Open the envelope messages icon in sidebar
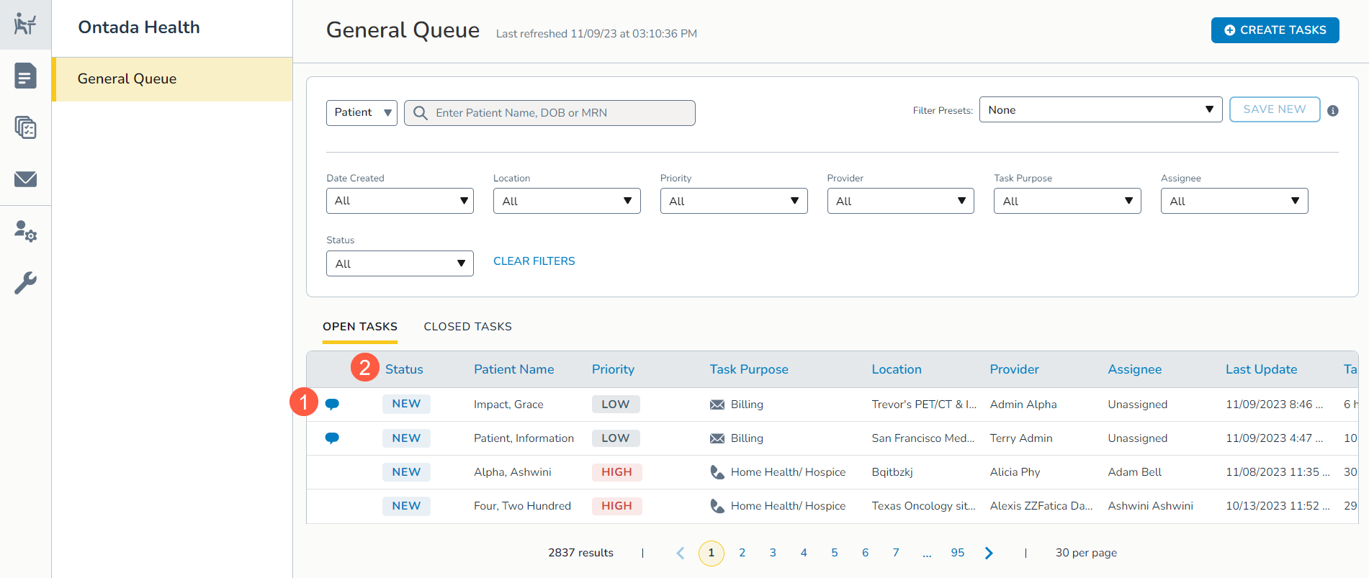 tap(25, 179)
